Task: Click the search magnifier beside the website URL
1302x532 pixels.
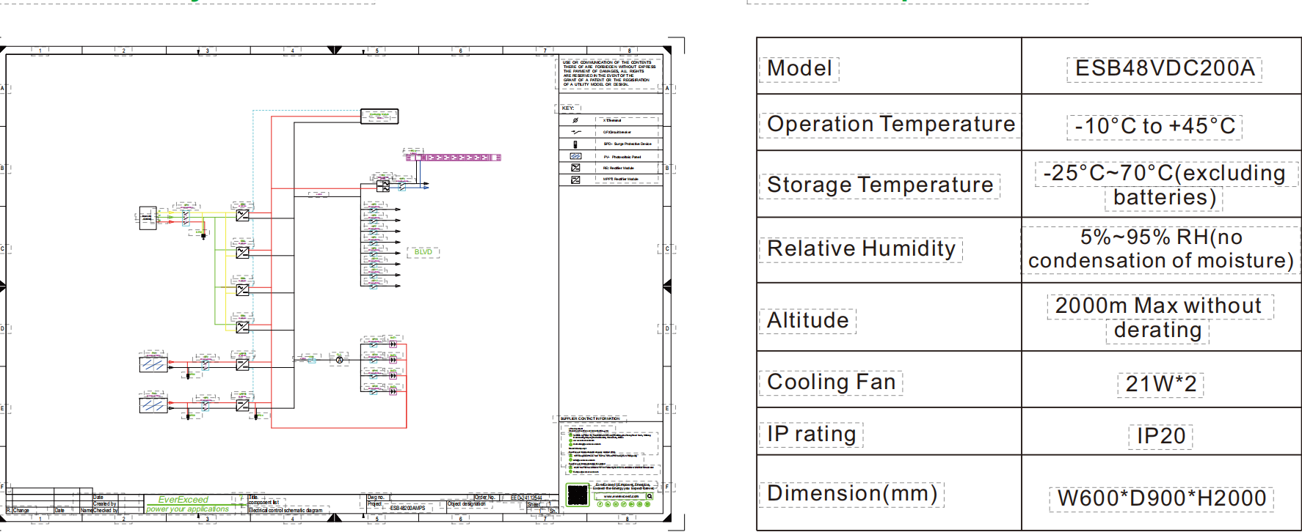Action: click(650, 496)
